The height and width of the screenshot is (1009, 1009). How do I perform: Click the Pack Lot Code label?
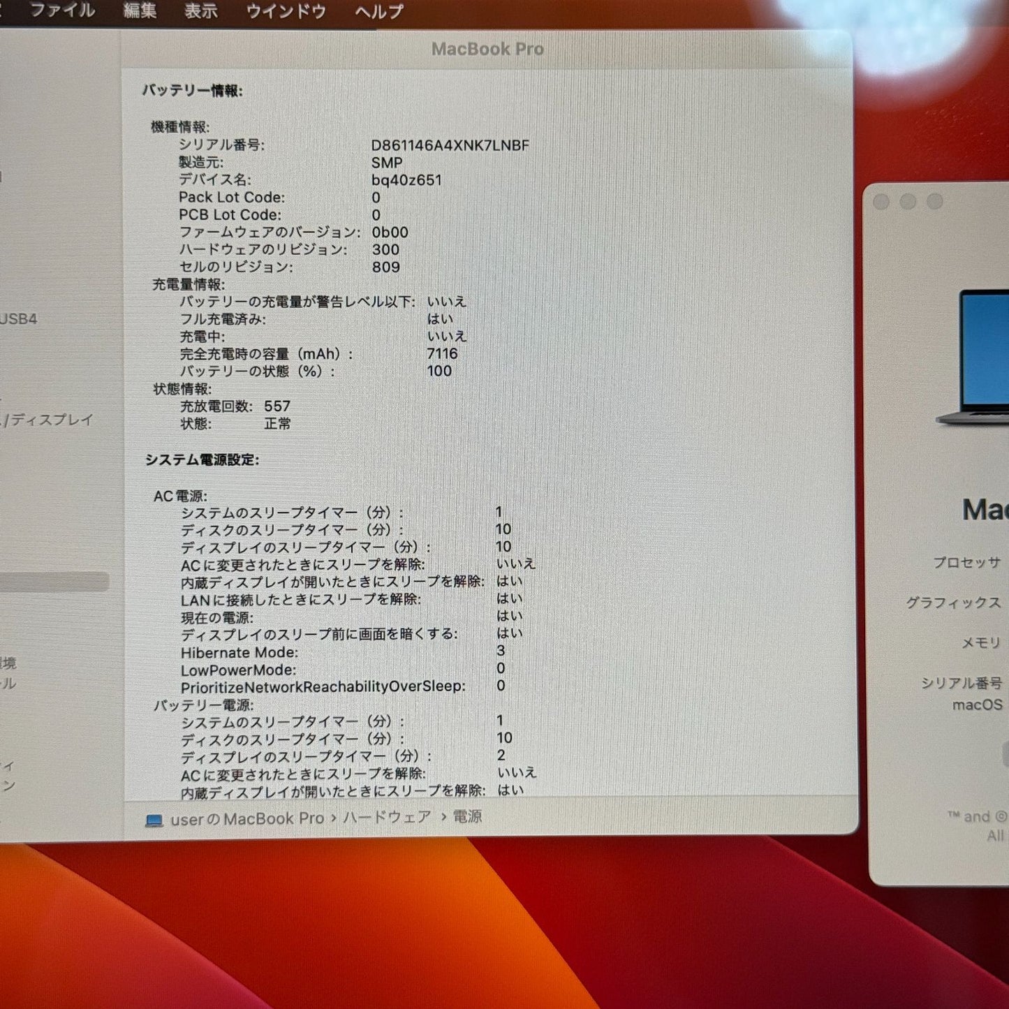pyautogui.click(x=232, y=198)
